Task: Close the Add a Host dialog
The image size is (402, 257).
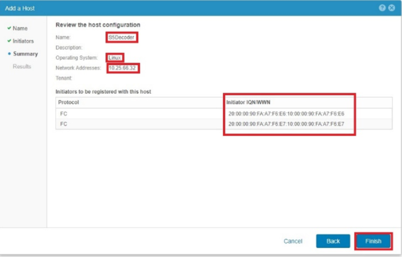Action: [392, 8]
